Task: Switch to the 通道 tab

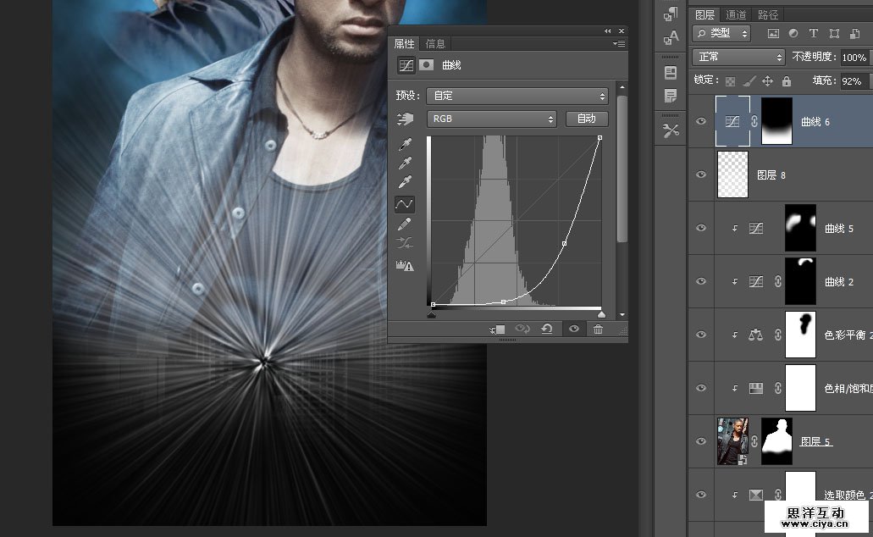Action: [x=737, y=14]
